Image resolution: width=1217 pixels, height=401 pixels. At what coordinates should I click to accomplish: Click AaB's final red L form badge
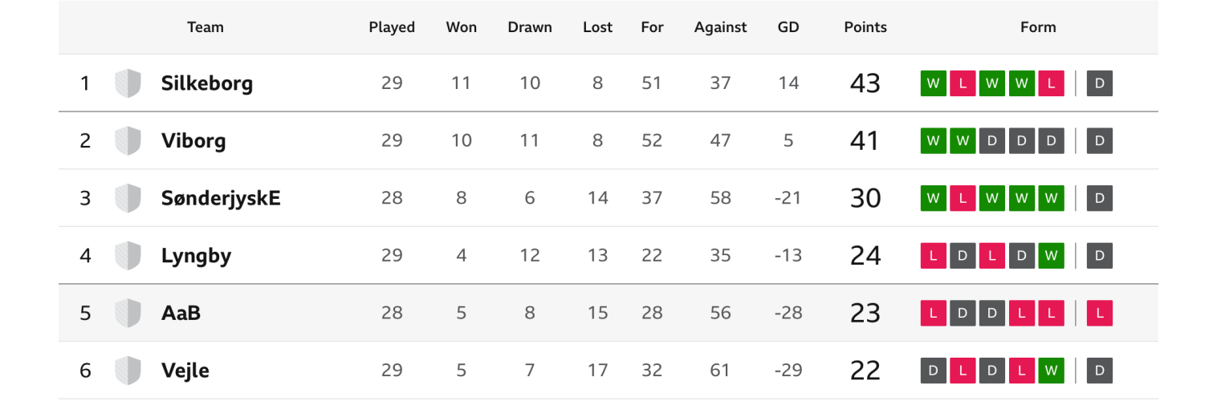point(1099,313)
